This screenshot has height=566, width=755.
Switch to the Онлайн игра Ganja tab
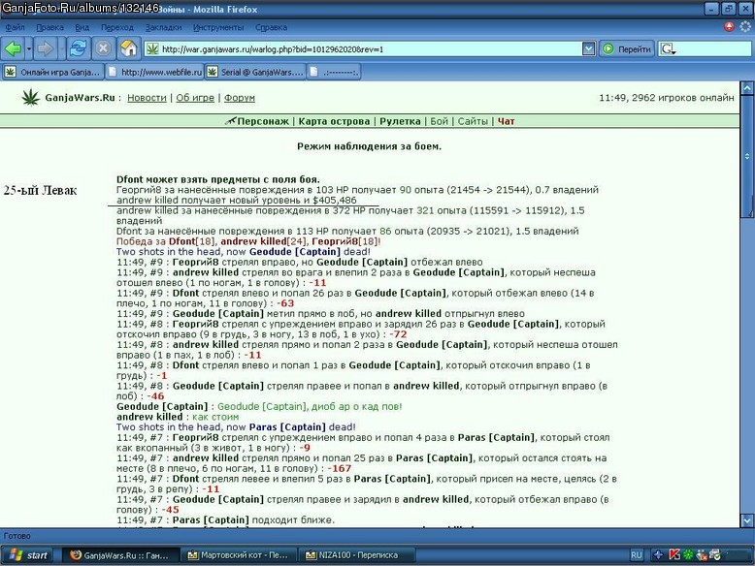click(53, 72)
